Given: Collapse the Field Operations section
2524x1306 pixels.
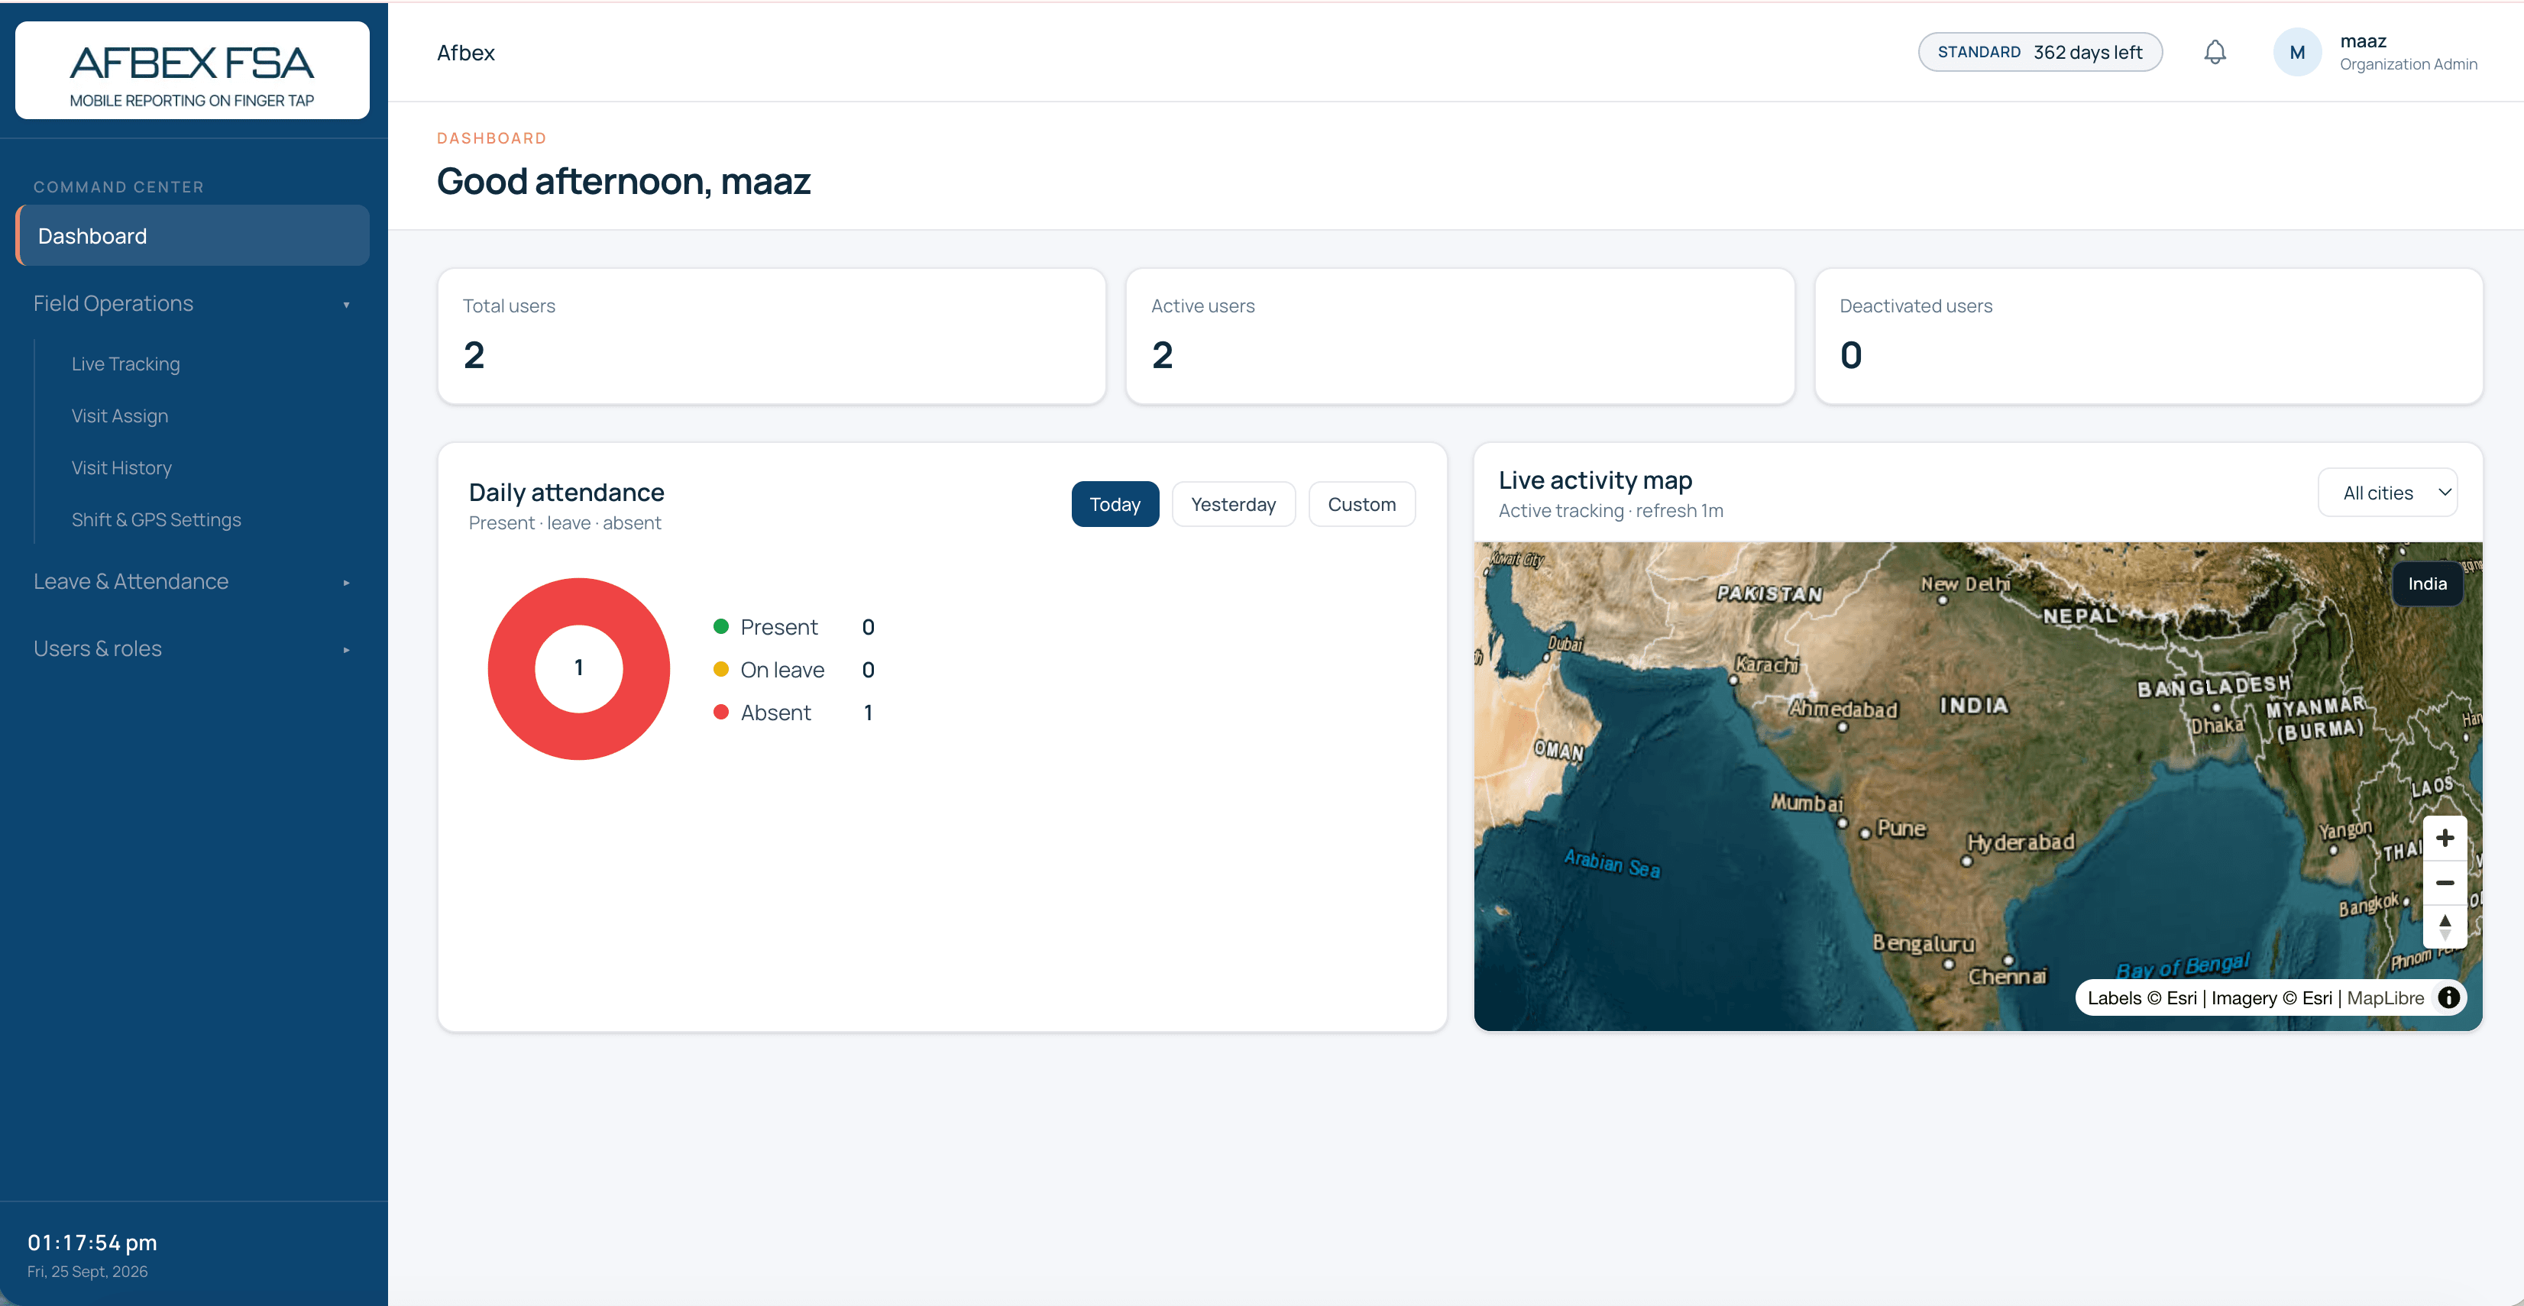Looking at the screenshot, I should 192,304.
